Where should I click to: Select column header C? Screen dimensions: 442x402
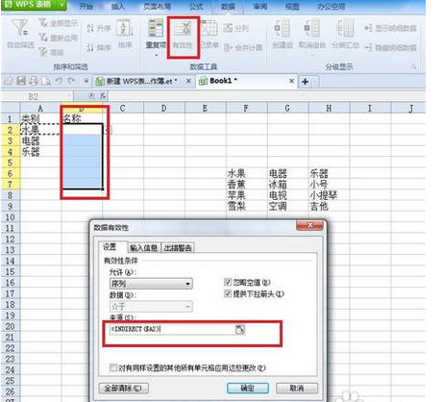[123, 109]
